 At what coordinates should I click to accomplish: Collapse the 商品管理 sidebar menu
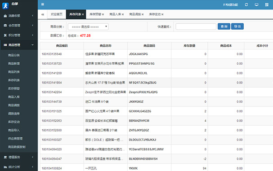(x=19, y=45)
